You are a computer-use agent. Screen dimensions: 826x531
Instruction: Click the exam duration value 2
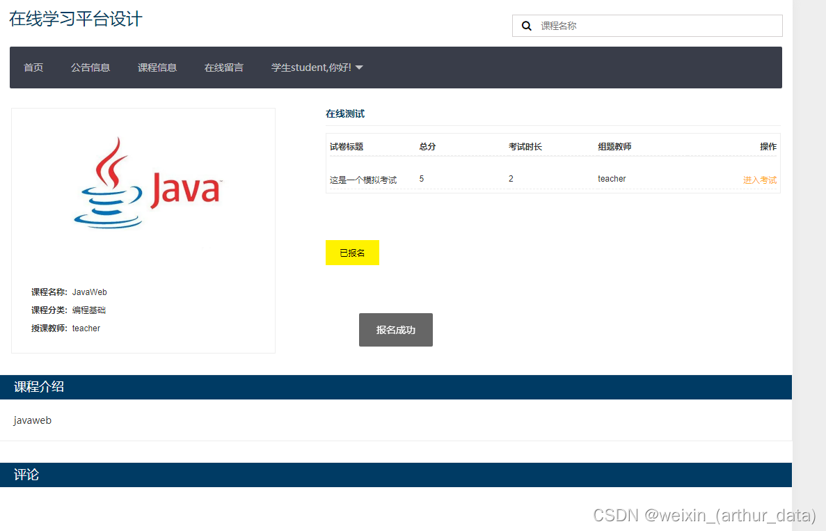[511, 179]
